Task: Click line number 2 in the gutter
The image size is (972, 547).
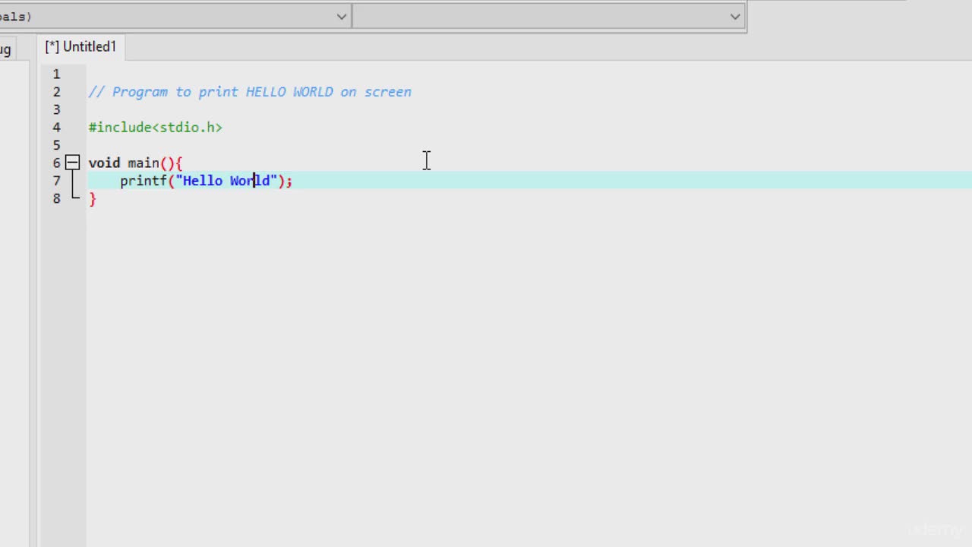Action: tap(56, 92)
